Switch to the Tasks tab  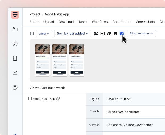(83, 22)
